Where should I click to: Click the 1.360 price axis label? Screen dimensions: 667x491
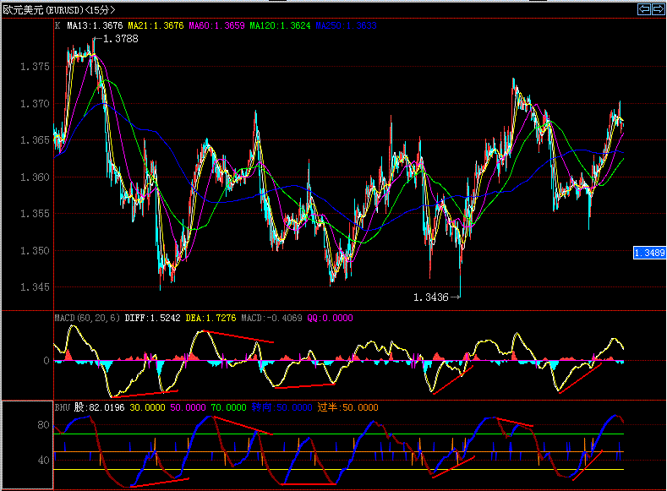click(x=34, y=177)
